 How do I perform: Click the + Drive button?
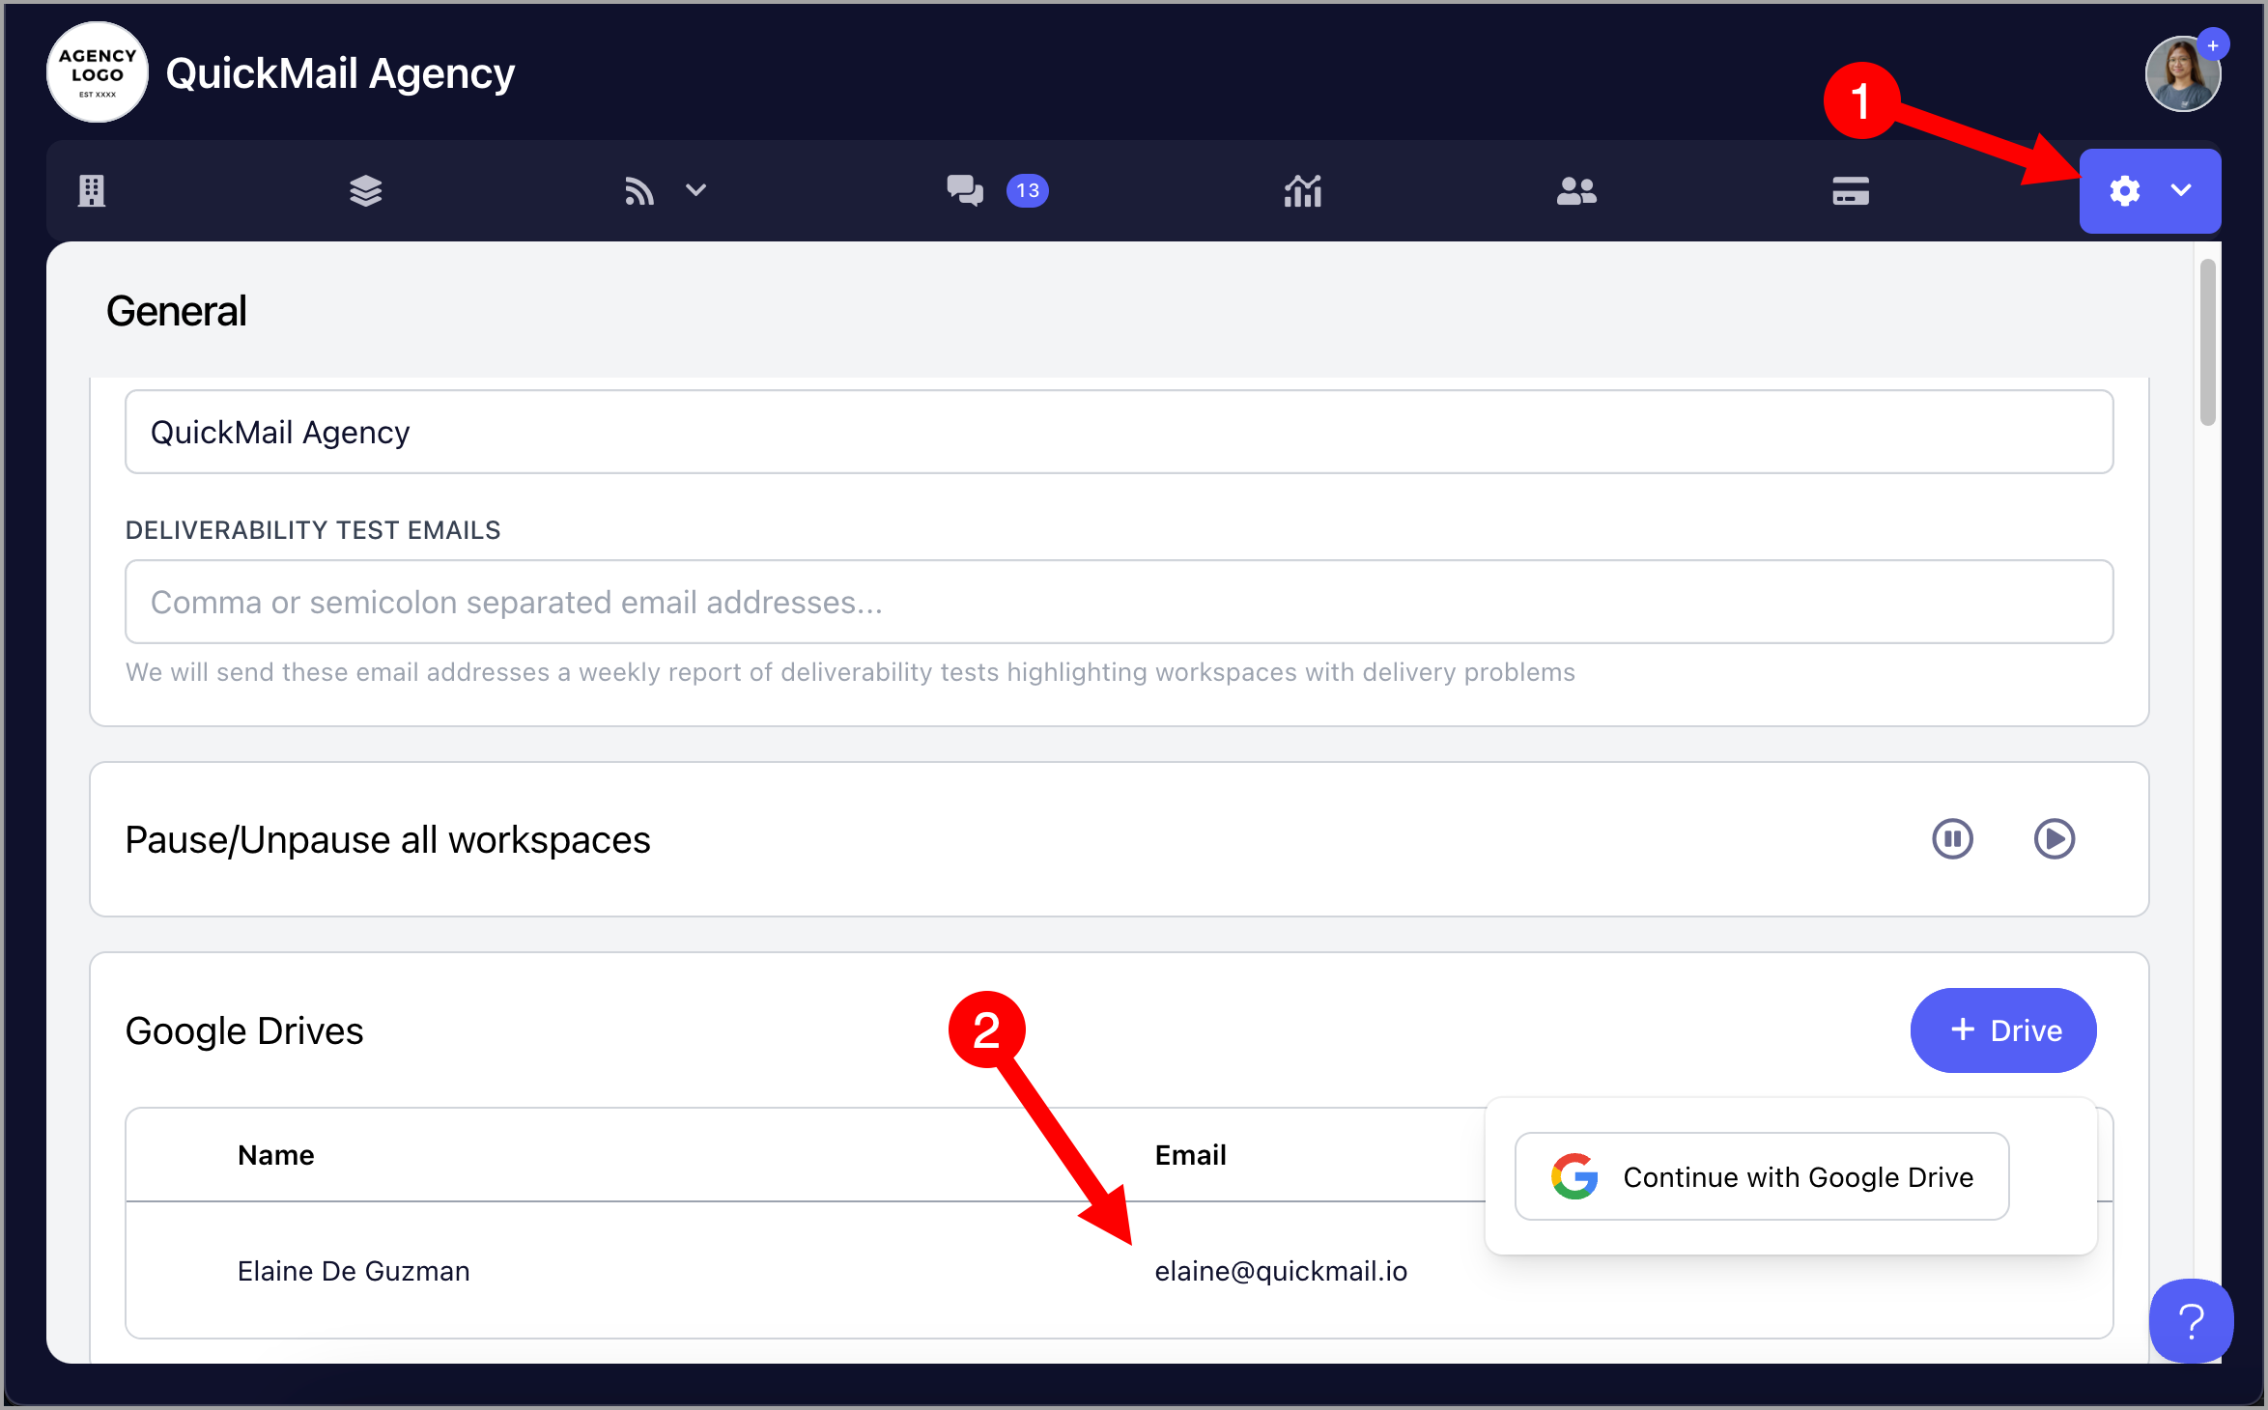(x=2003, y=1030)
